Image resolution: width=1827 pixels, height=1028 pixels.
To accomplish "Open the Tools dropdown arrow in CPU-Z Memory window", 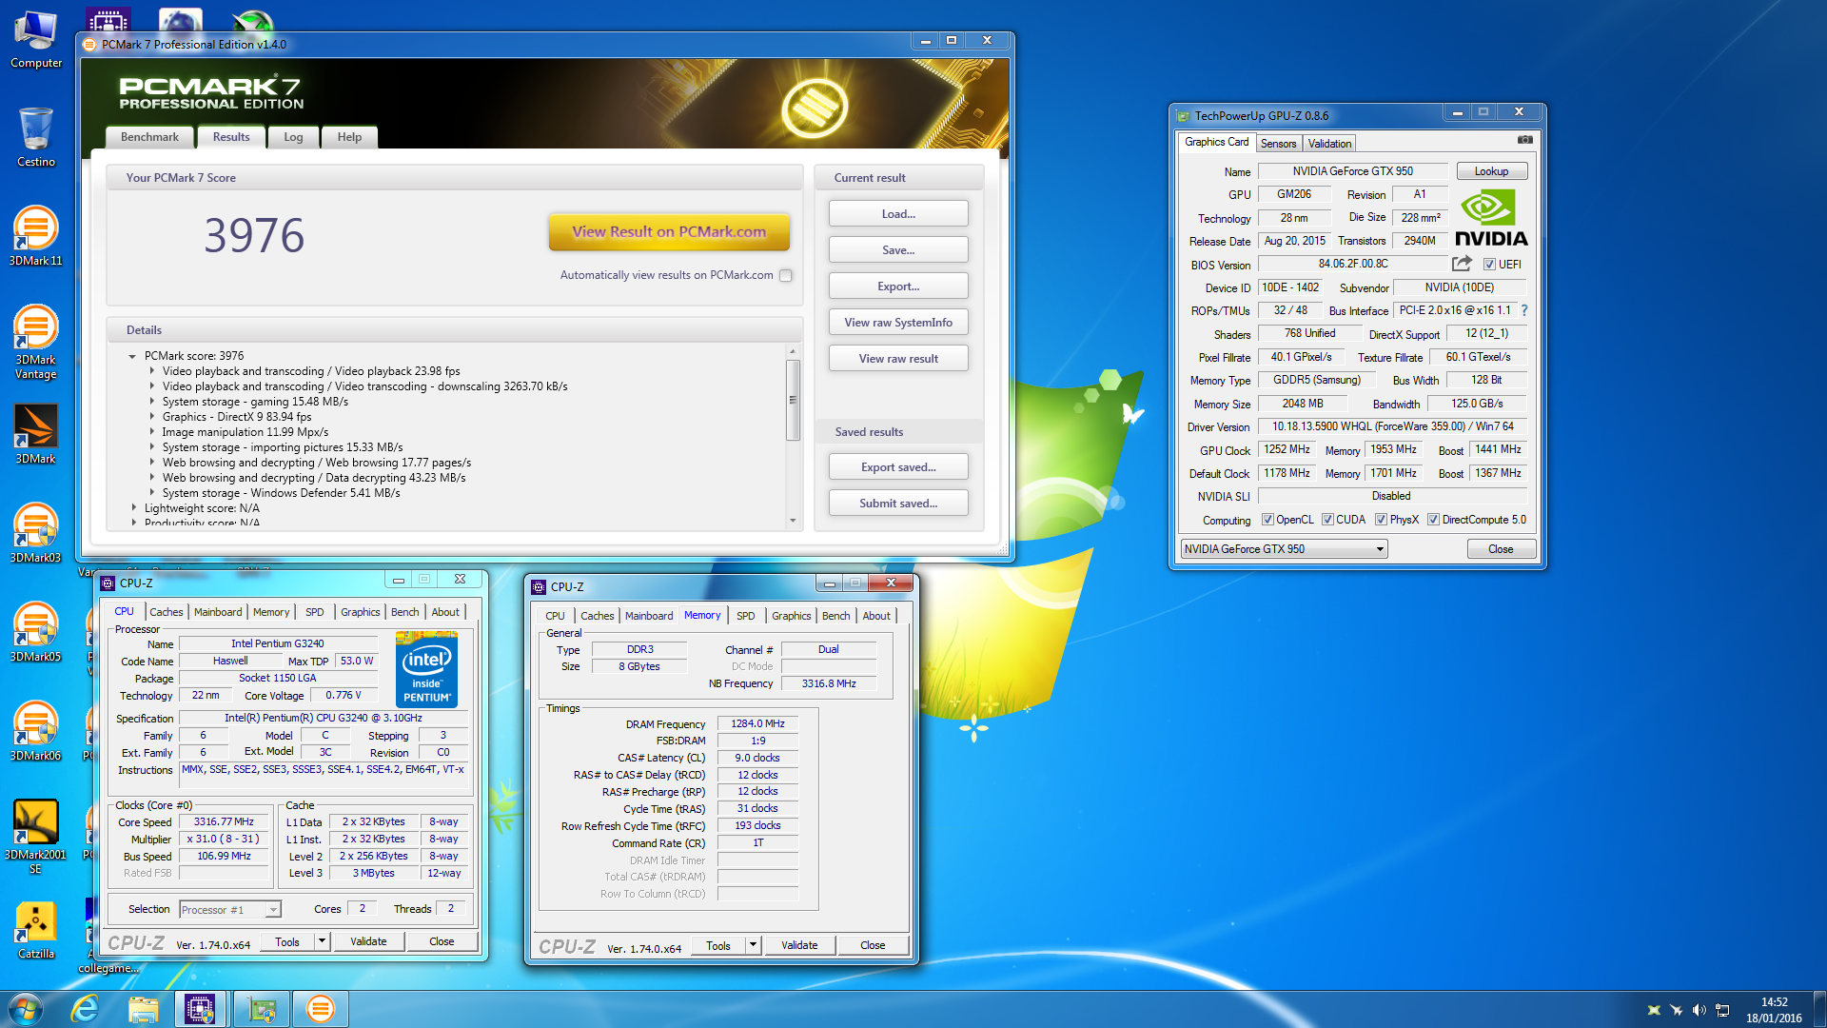I will (753, 945).
